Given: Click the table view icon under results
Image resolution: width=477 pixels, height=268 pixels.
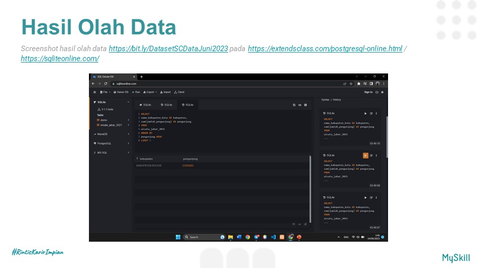Looking at the screenshot, I should click(294, 224).
